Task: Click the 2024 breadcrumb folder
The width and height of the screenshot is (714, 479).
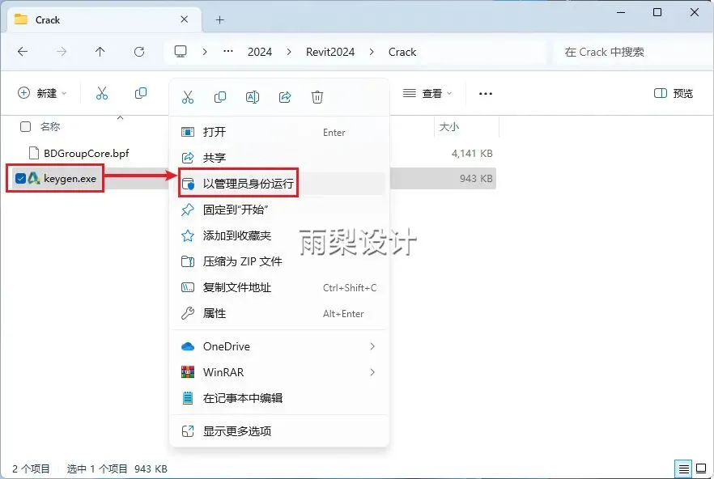Action: pyautogui.click(x=260, y=52)
